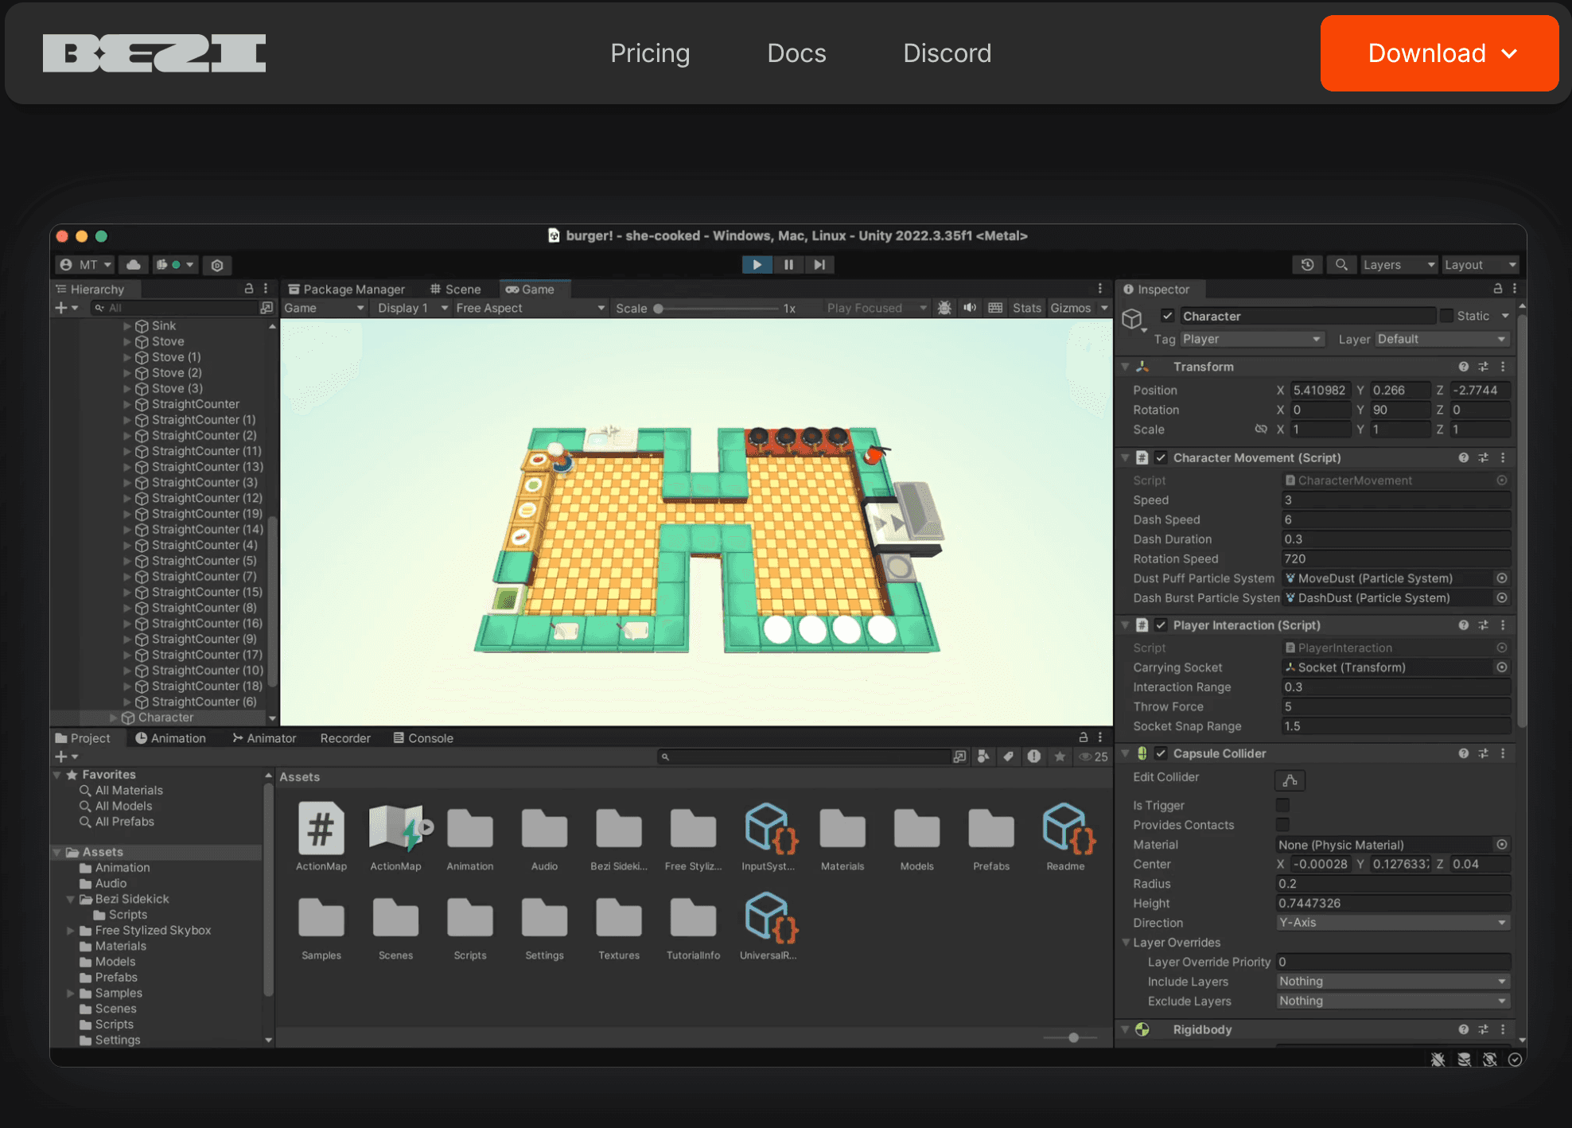Open the Tag Player dropdown
1572x1128 pixels.
pos(1251,339)
